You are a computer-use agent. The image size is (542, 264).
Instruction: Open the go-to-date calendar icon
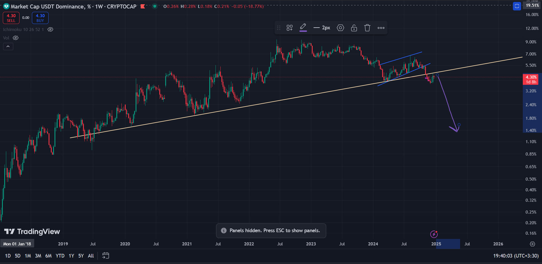pyautogui.click(x=106, y=256)
